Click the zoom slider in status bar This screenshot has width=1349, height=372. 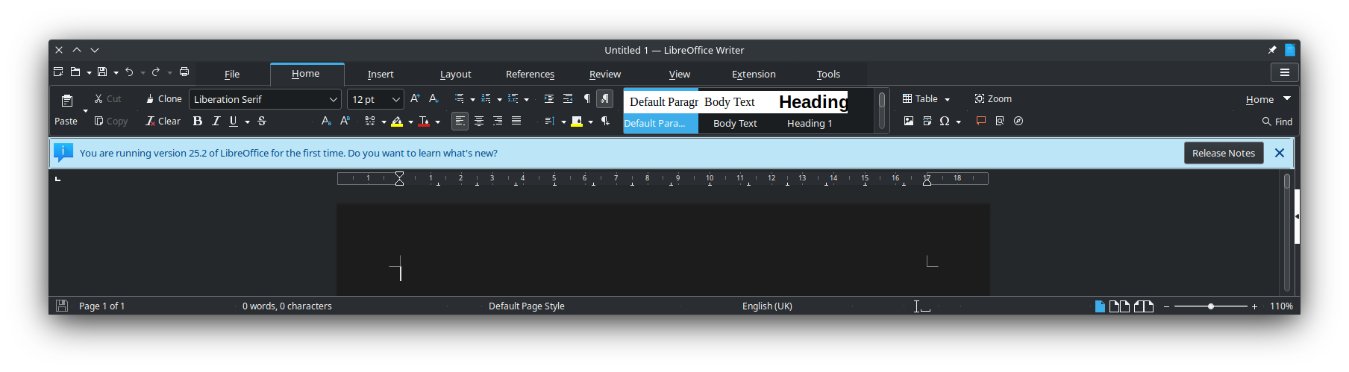click(x=1210, y=306)
